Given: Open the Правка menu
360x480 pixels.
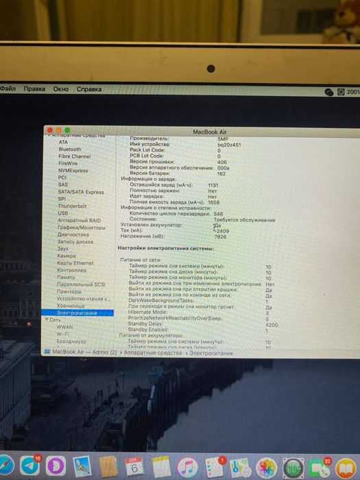Looking at the screenshot, I should (34, 89).
